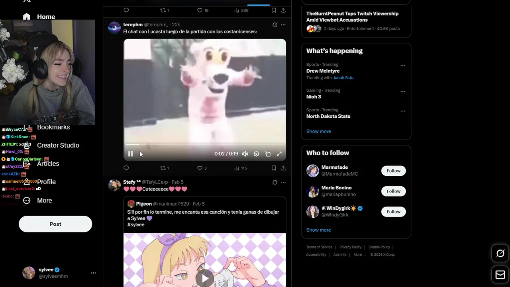Pause the playing video
This screenshot has height=287, width=510.
(x=130, y=154)
